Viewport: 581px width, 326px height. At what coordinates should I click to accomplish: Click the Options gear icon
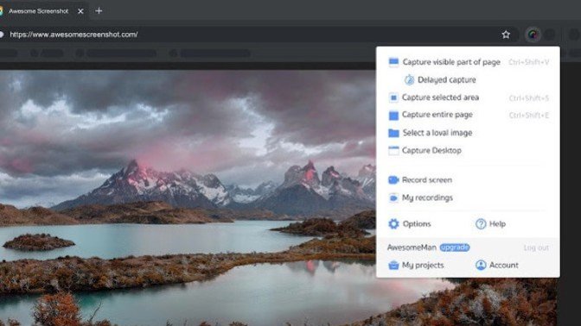coord(393,223)
